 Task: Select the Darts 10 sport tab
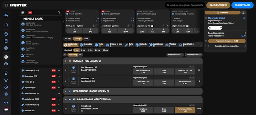(x=129, y=45)
